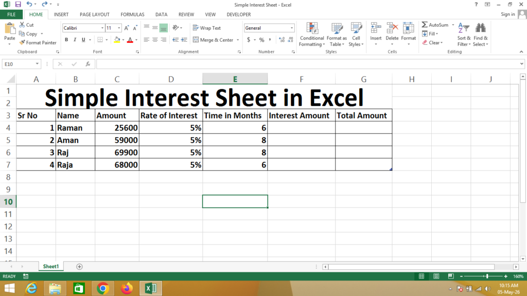Click the Format Painter brush

pos(22,43)
